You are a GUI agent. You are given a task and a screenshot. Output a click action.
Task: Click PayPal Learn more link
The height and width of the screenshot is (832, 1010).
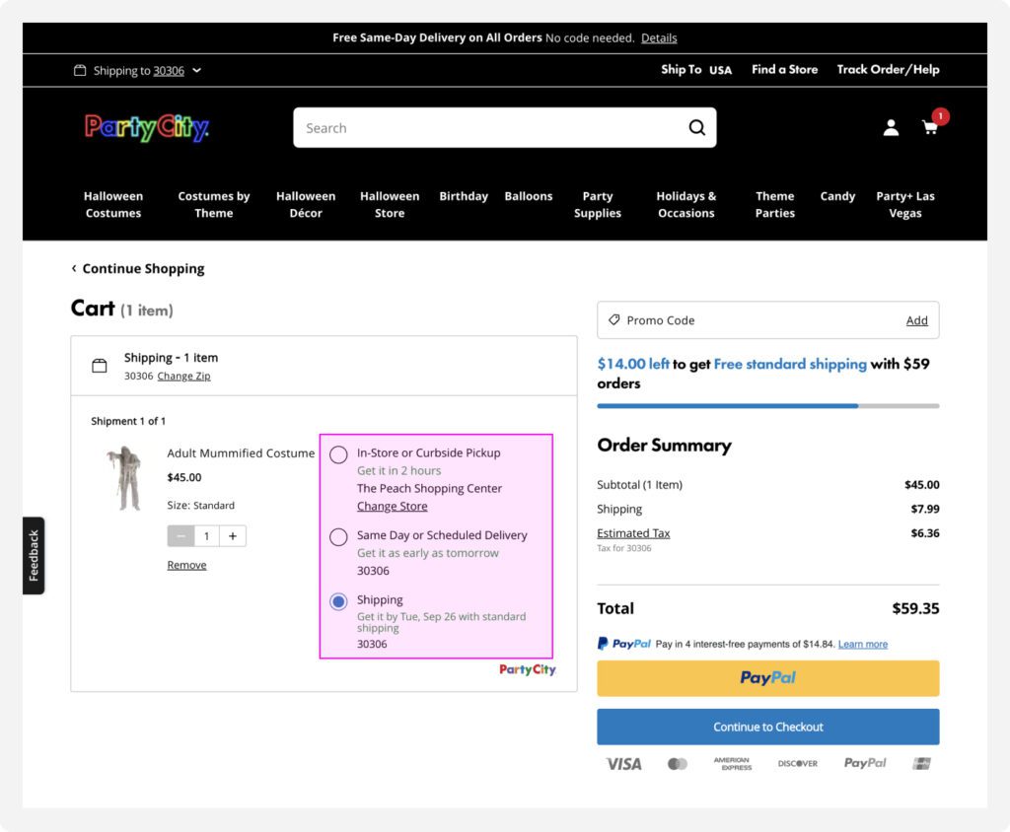(863, 644)
